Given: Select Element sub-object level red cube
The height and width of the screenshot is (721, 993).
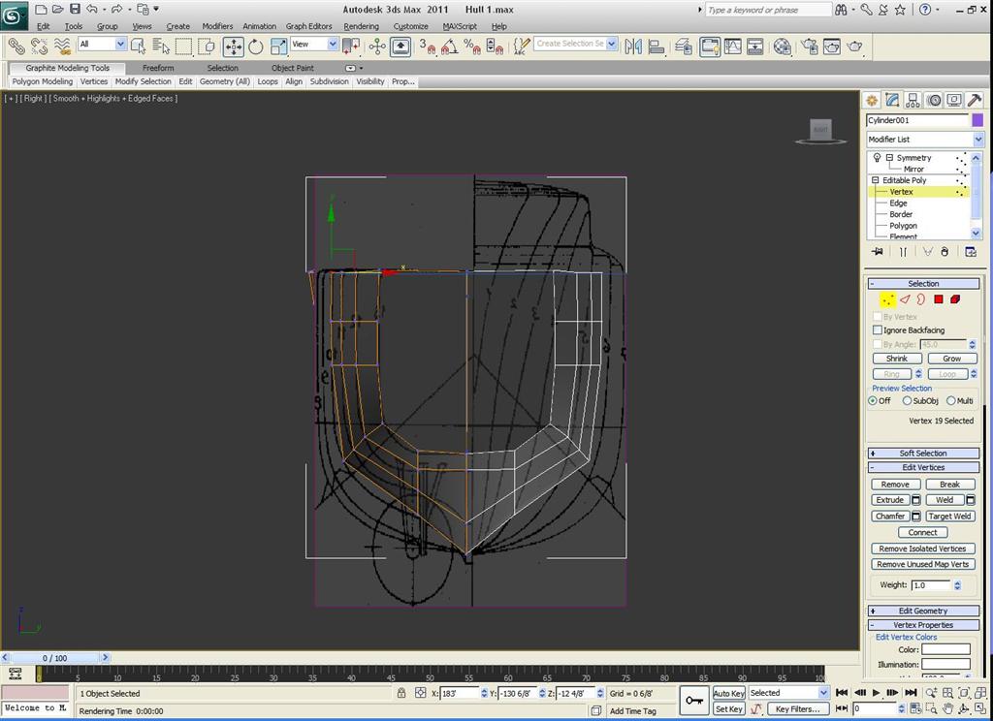Looking at the screenshot, I should click(955, 299).
